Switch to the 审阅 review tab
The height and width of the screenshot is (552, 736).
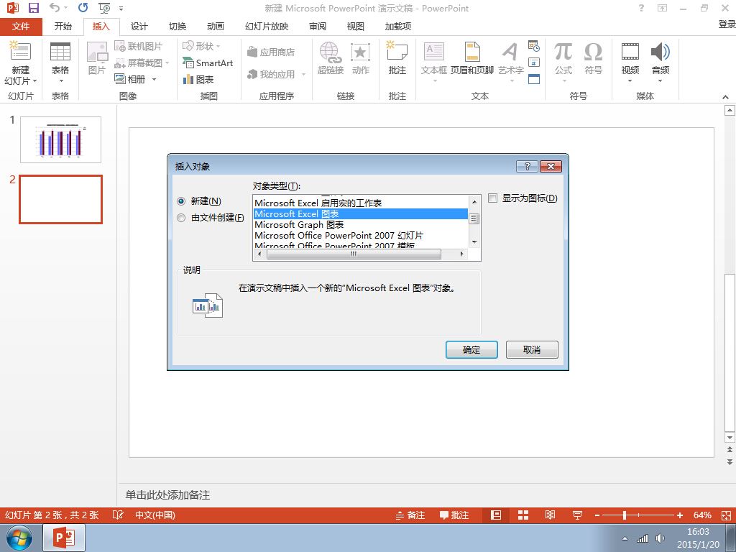pyautogui.click(x=318, y=27)
